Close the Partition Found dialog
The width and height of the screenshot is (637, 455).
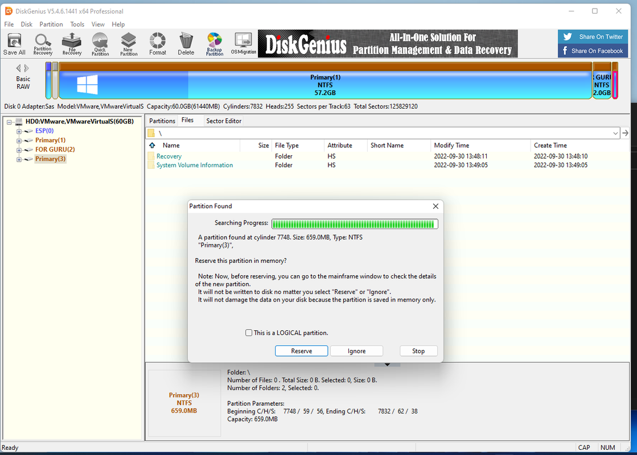[435, 206]
